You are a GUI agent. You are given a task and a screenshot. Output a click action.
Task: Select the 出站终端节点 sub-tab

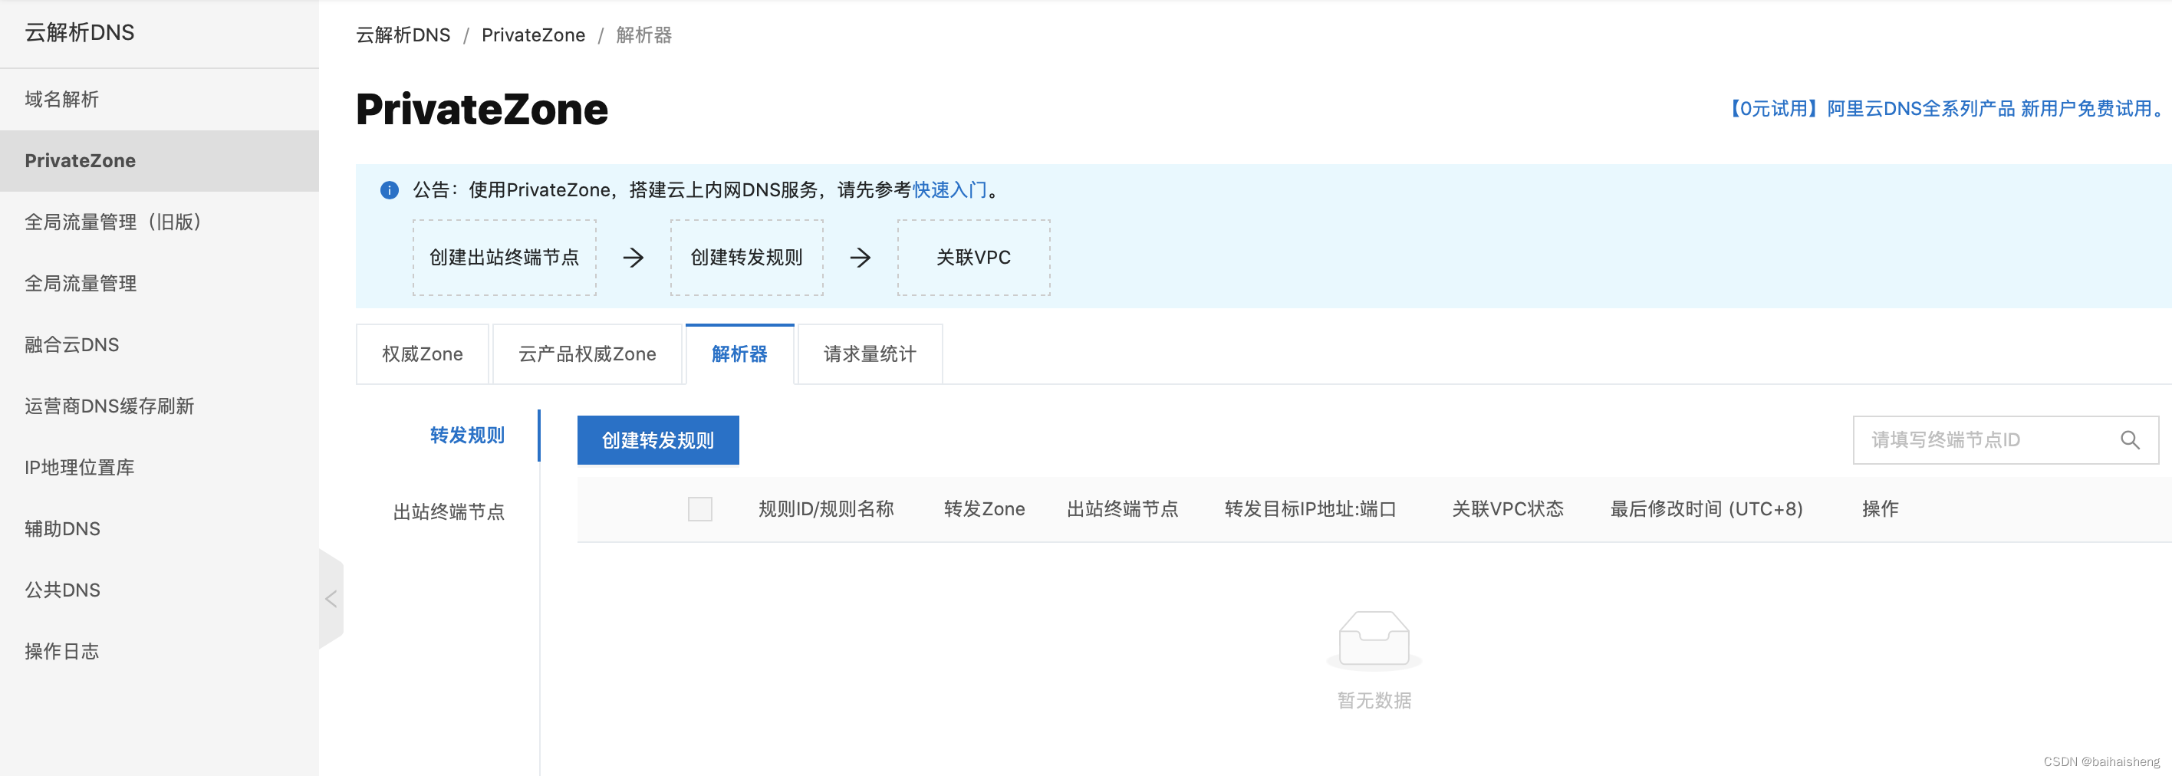[449, 511]
